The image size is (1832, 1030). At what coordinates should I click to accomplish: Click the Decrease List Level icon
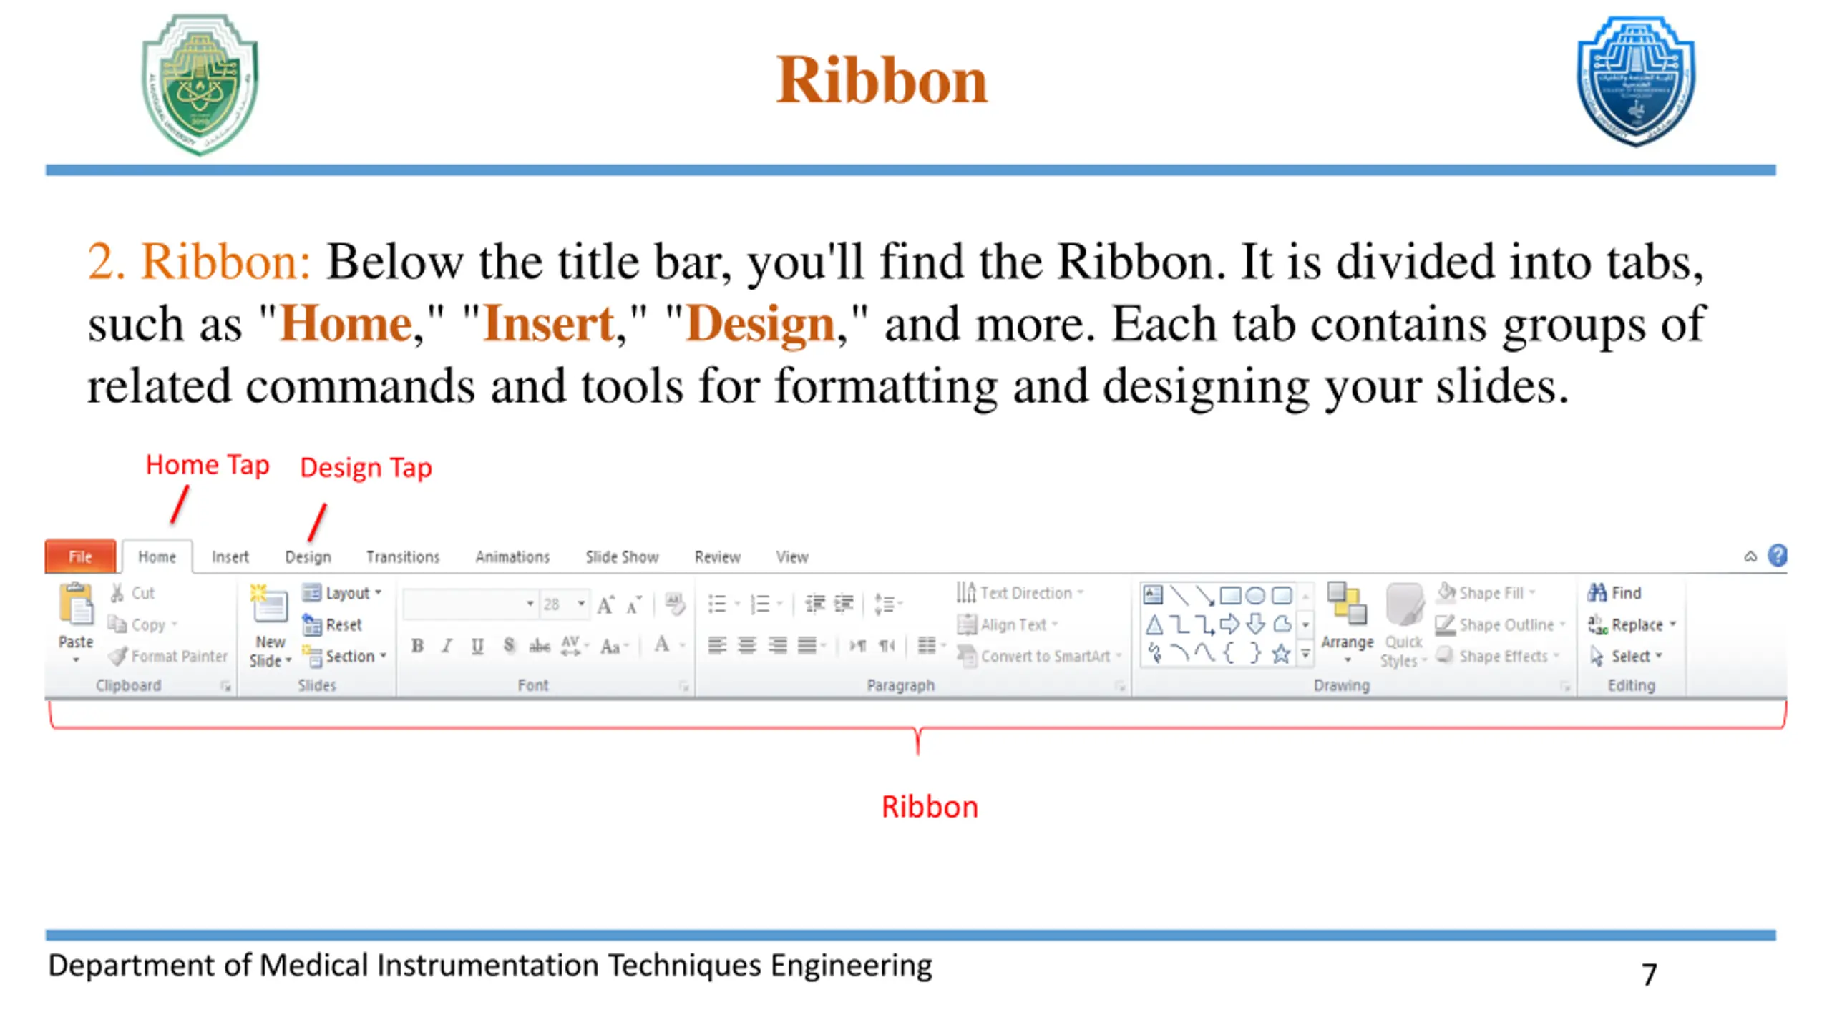tap(815, 604)
